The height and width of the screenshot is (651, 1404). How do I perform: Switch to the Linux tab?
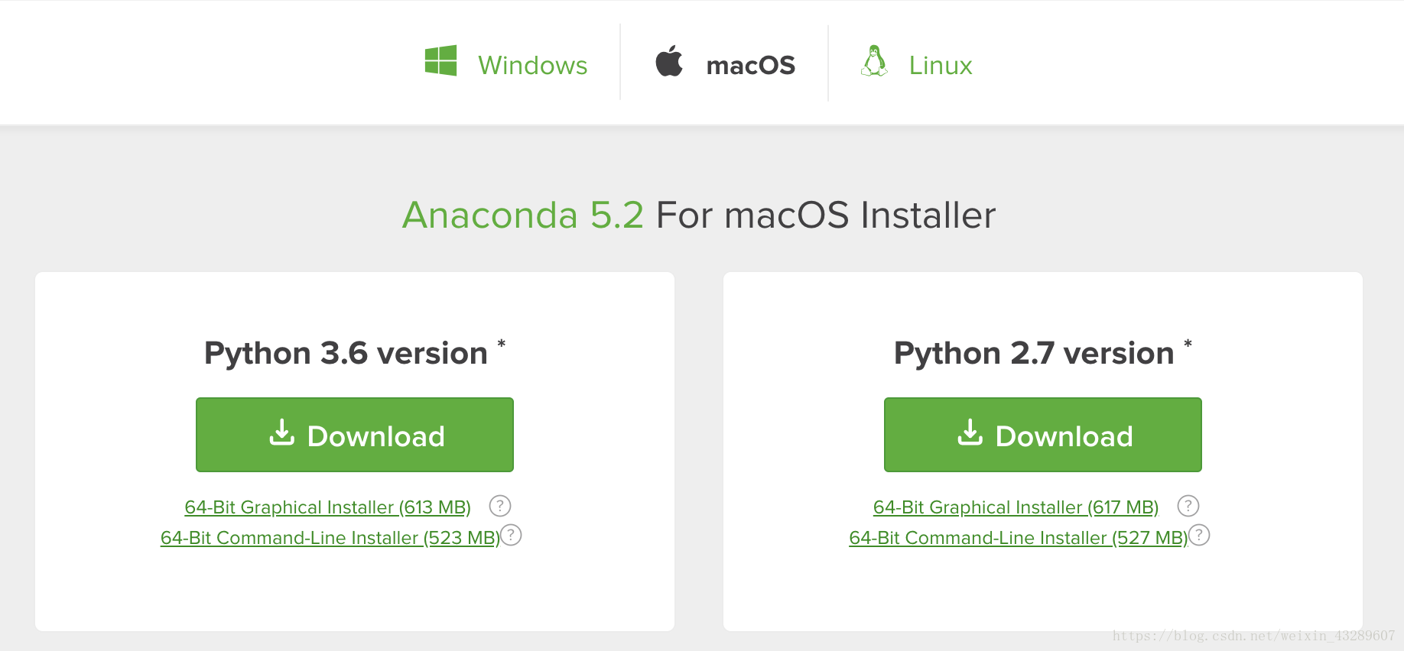coord(916,63)
